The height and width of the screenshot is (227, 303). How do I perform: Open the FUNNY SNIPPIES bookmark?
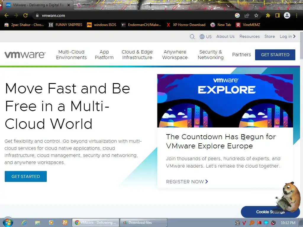pos(65,25)
